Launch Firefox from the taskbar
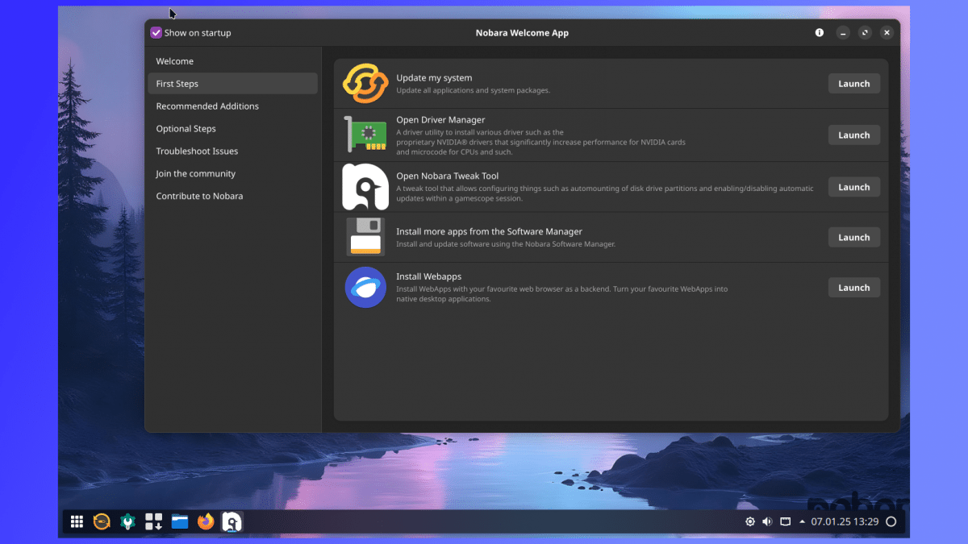 pyautogui.click(x=206, y=522)
